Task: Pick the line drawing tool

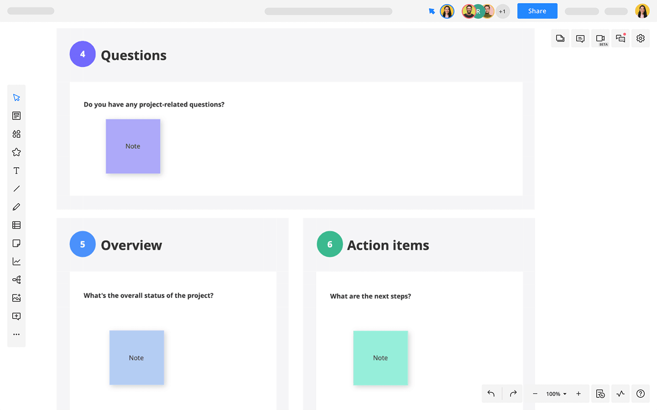Action: tap(16, 189)
